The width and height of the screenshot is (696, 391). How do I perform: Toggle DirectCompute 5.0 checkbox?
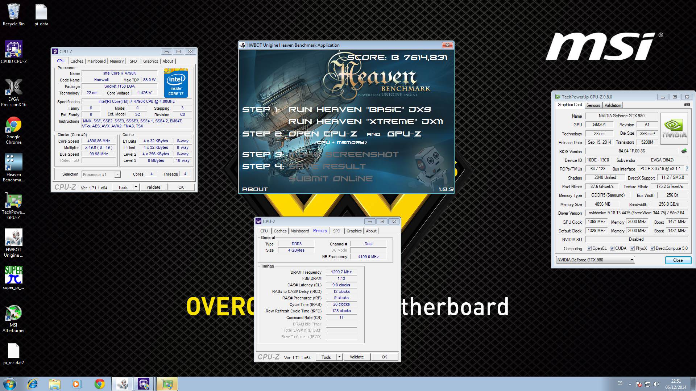pos(652,248)
